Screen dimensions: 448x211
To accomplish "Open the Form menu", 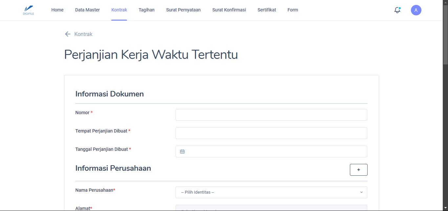I will click(293, 10).
